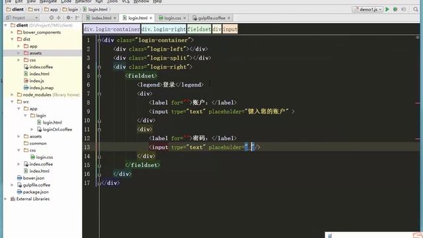423x238 pixels.
Task: Click error stripe marker near line 8
Action: (418, 103)
